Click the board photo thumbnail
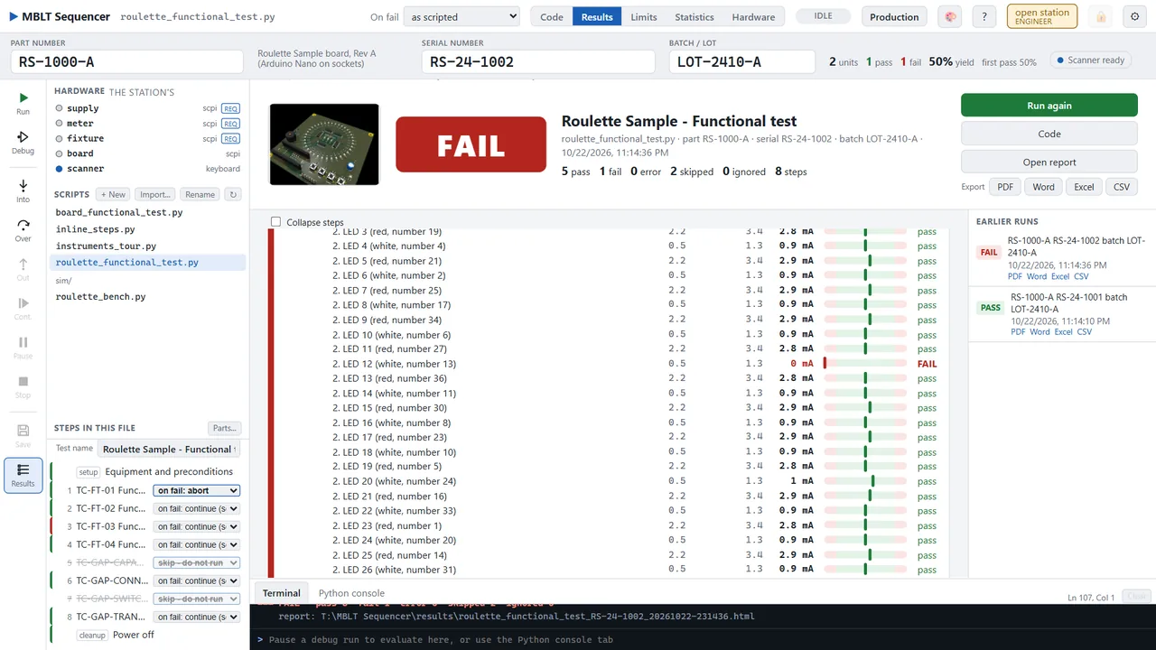This screenshot has height=650, width=1156. click(324, 144)
